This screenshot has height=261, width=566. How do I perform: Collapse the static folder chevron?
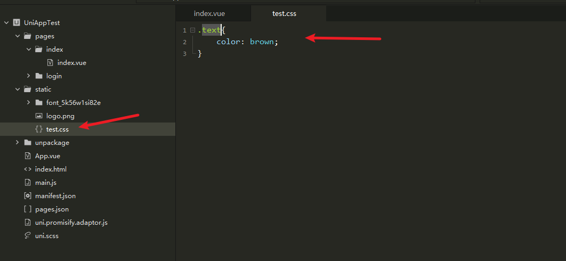click(x=18, y=89)
